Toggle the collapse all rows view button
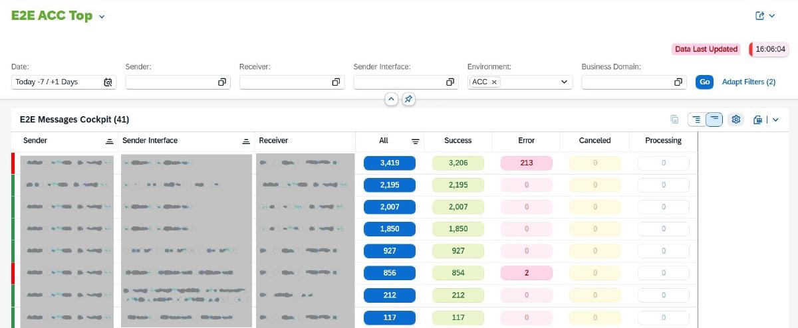Image resolution: width=798 pixels, height=328 pixels. (714, 120)
